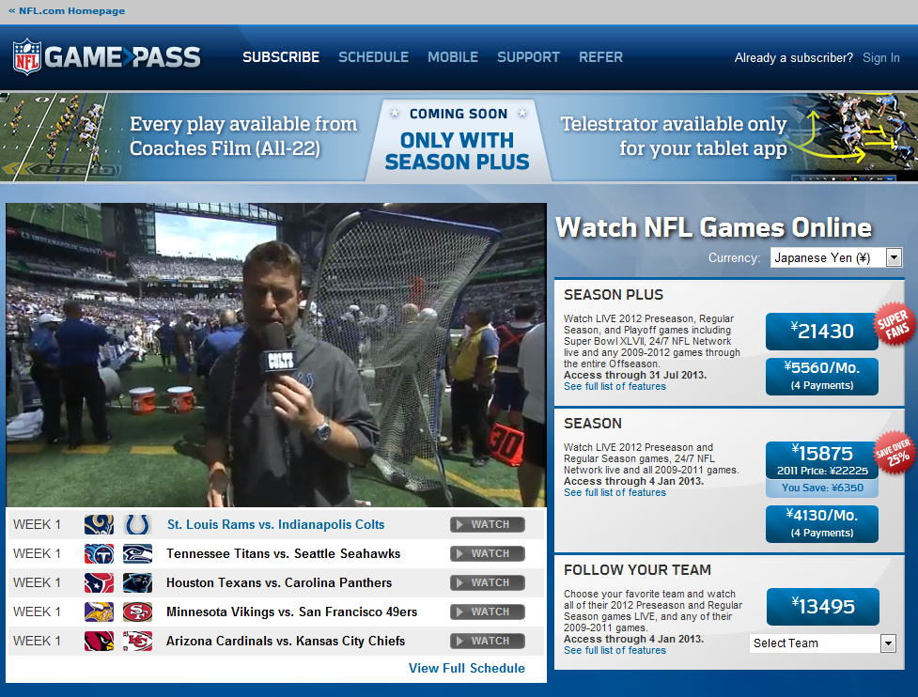This screenshot has width=918, height=697.
Task: Watch the Texans vs. Panthers game
Action: click(487, 583)
